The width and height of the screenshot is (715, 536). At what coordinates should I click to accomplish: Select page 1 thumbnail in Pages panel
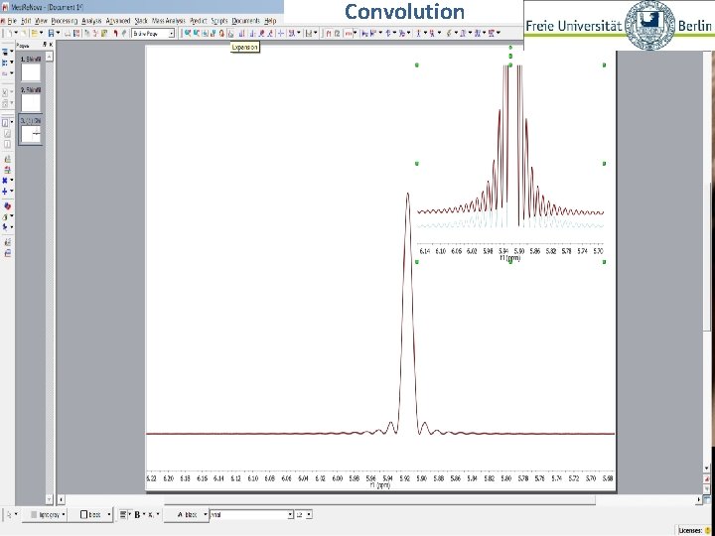pos(31,72)
